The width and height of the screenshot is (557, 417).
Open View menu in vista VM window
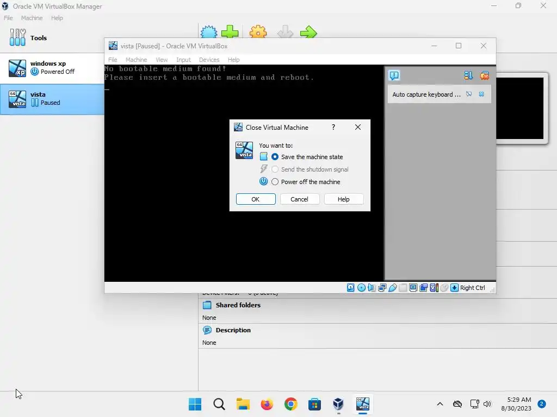point(162,60)
